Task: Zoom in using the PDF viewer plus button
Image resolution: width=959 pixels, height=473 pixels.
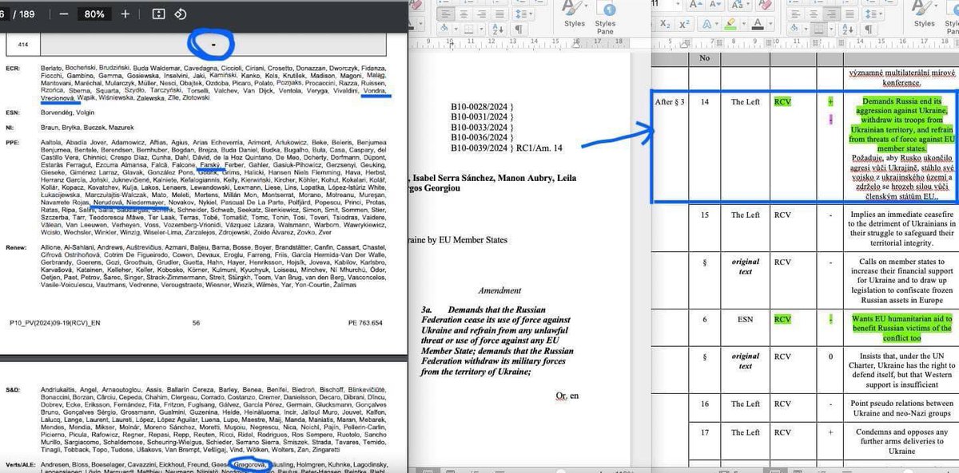Action: 125,14
